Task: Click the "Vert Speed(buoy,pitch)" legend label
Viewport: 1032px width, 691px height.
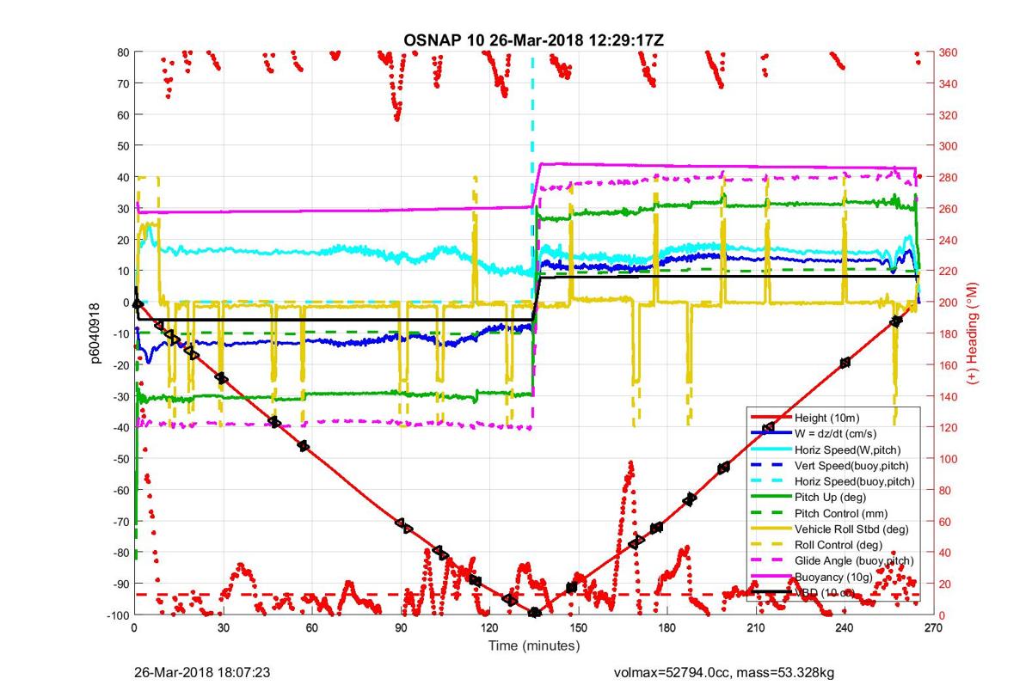Action: [851, 465]
